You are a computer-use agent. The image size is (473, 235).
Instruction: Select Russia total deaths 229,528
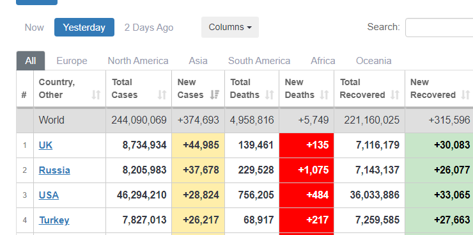click(x=256, y=170)
